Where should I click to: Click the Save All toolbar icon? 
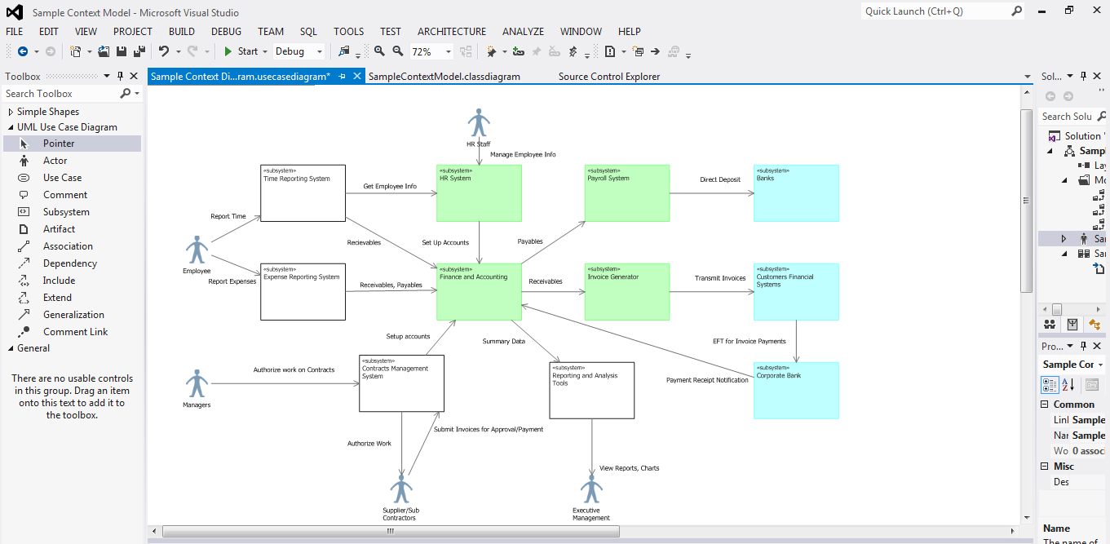point(139,51)
